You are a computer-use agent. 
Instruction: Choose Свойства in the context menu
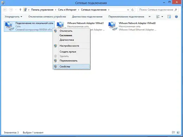tap(71, 66)
